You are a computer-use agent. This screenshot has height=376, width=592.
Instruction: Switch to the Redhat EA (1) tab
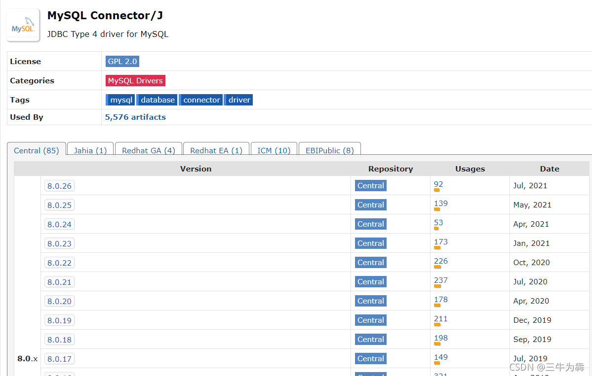point(216,150)
